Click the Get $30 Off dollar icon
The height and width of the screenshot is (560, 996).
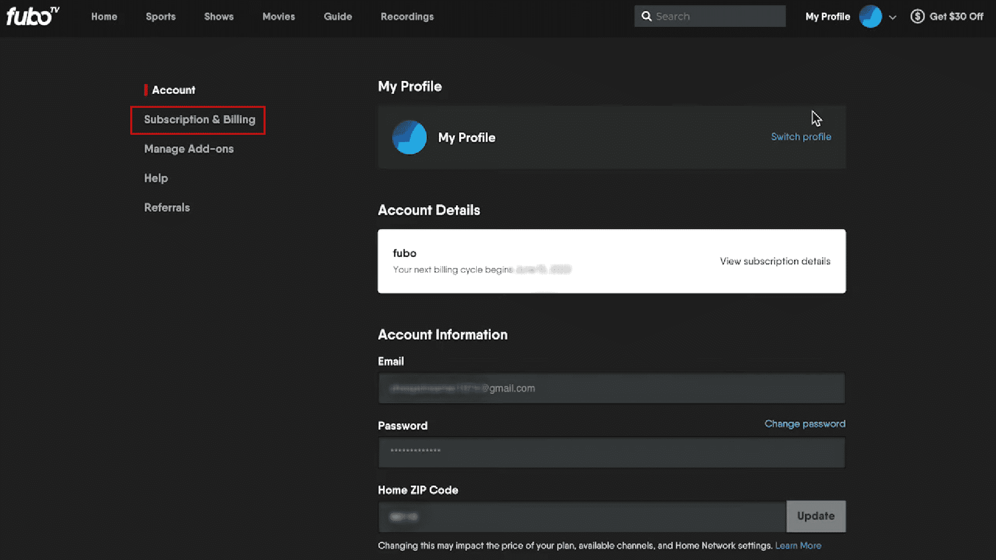[x=918, y=17]
